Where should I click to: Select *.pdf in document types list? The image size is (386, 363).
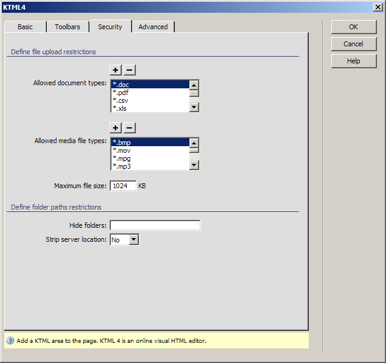pos(150,93)
